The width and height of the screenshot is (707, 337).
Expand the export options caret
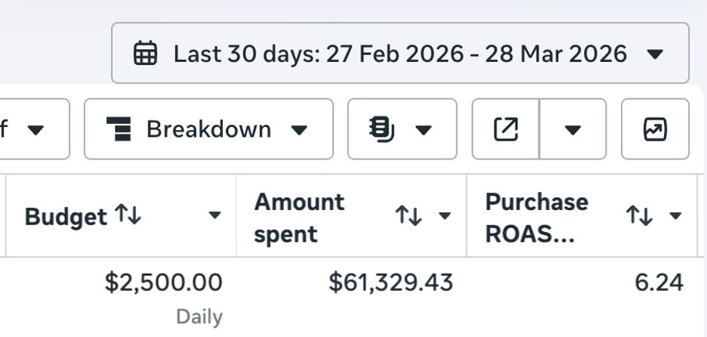tap(573, 130)
